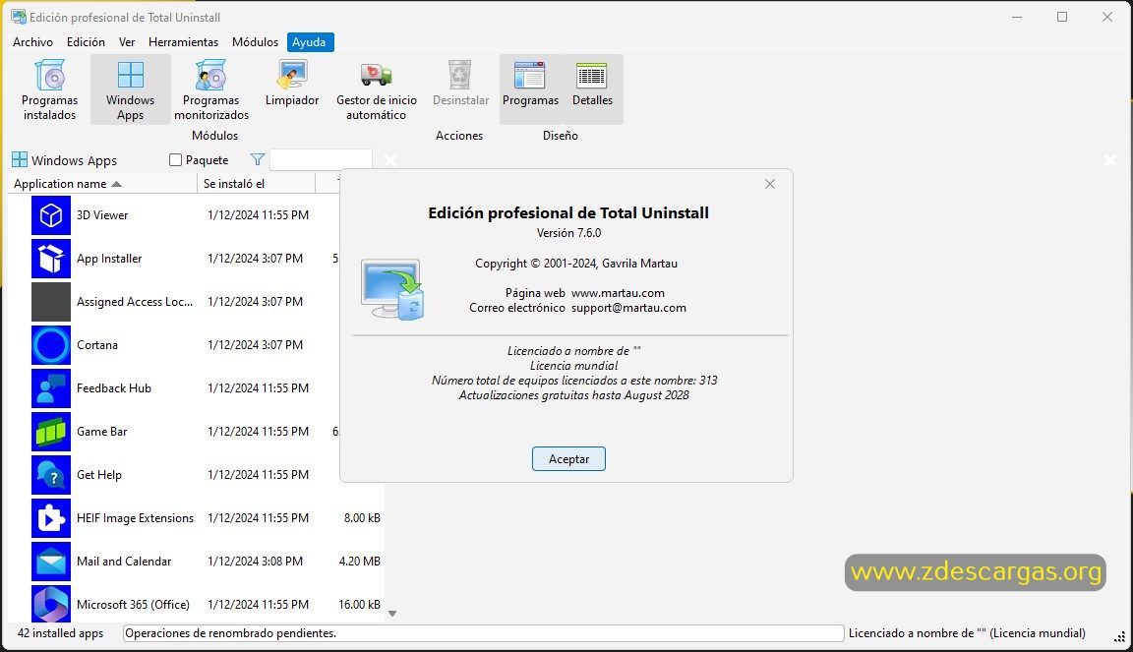
Task: Select the Cortana app icon
Action: (x=50, y=345)
